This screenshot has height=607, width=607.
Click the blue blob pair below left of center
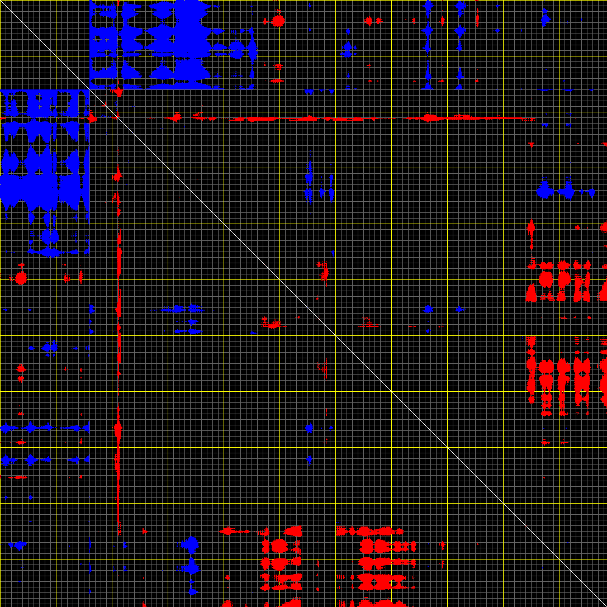tap(186, 309)
